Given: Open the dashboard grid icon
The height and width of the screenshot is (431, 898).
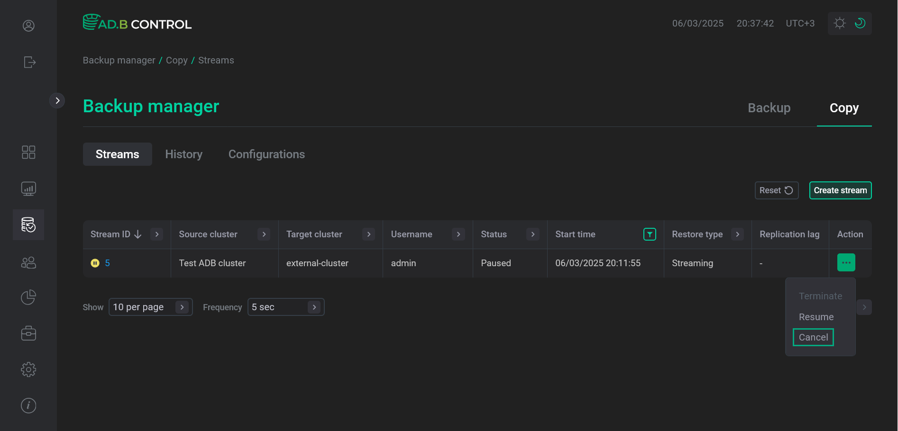Looking at the screenshot, I should pos(28,152).
